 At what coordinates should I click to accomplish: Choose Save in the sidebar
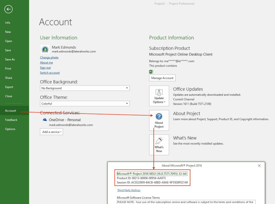click(x=8, y=50)
